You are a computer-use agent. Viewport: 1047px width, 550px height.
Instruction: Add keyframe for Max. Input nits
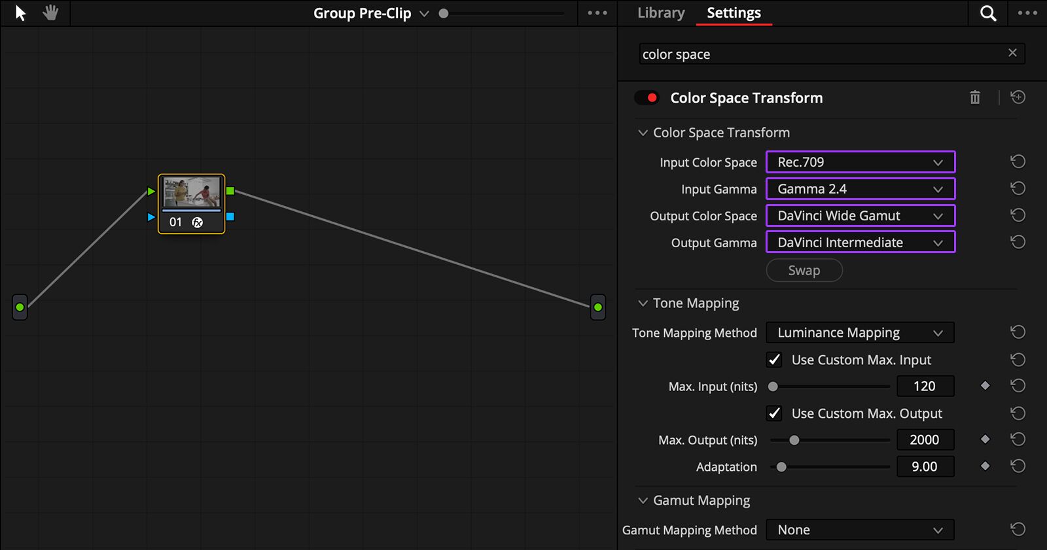(985, 387)
